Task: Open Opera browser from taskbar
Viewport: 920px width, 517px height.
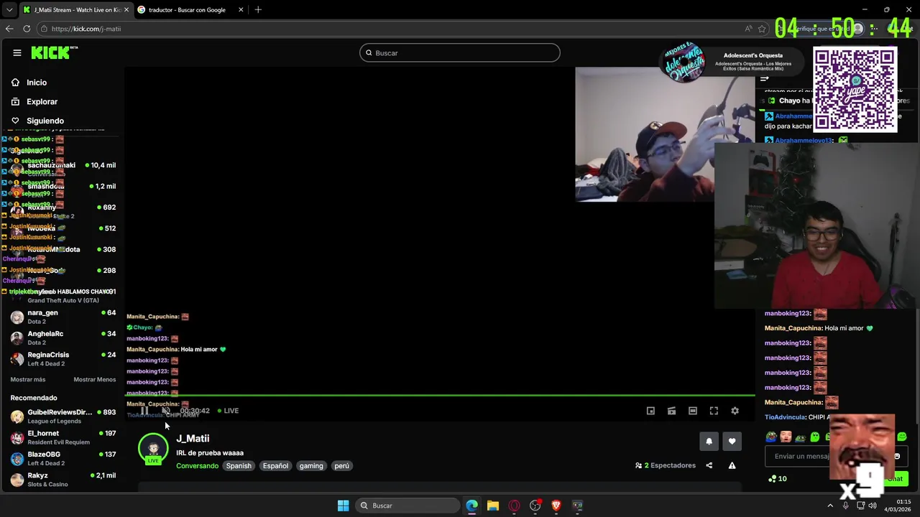Action: [x=514, y=506]
